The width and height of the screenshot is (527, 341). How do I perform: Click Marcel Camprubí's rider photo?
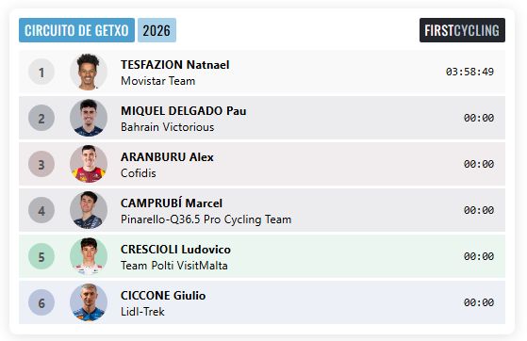tap(89, 210)
